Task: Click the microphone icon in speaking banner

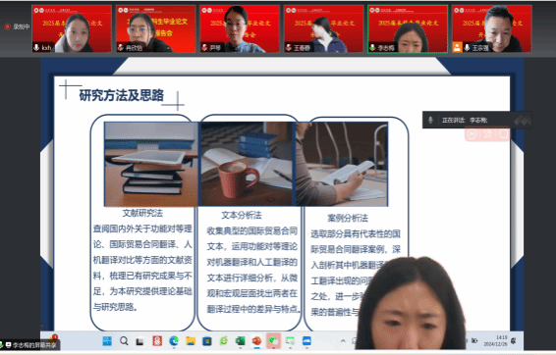Action: click(x=430, y=120)
